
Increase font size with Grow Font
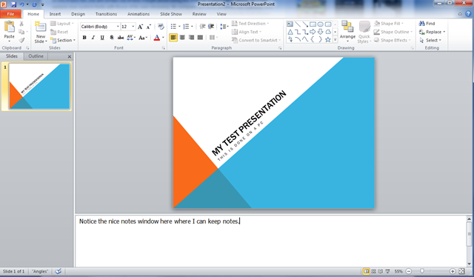point(140,27)
